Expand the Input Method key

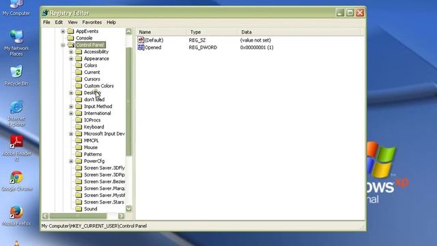click(71, 107)
